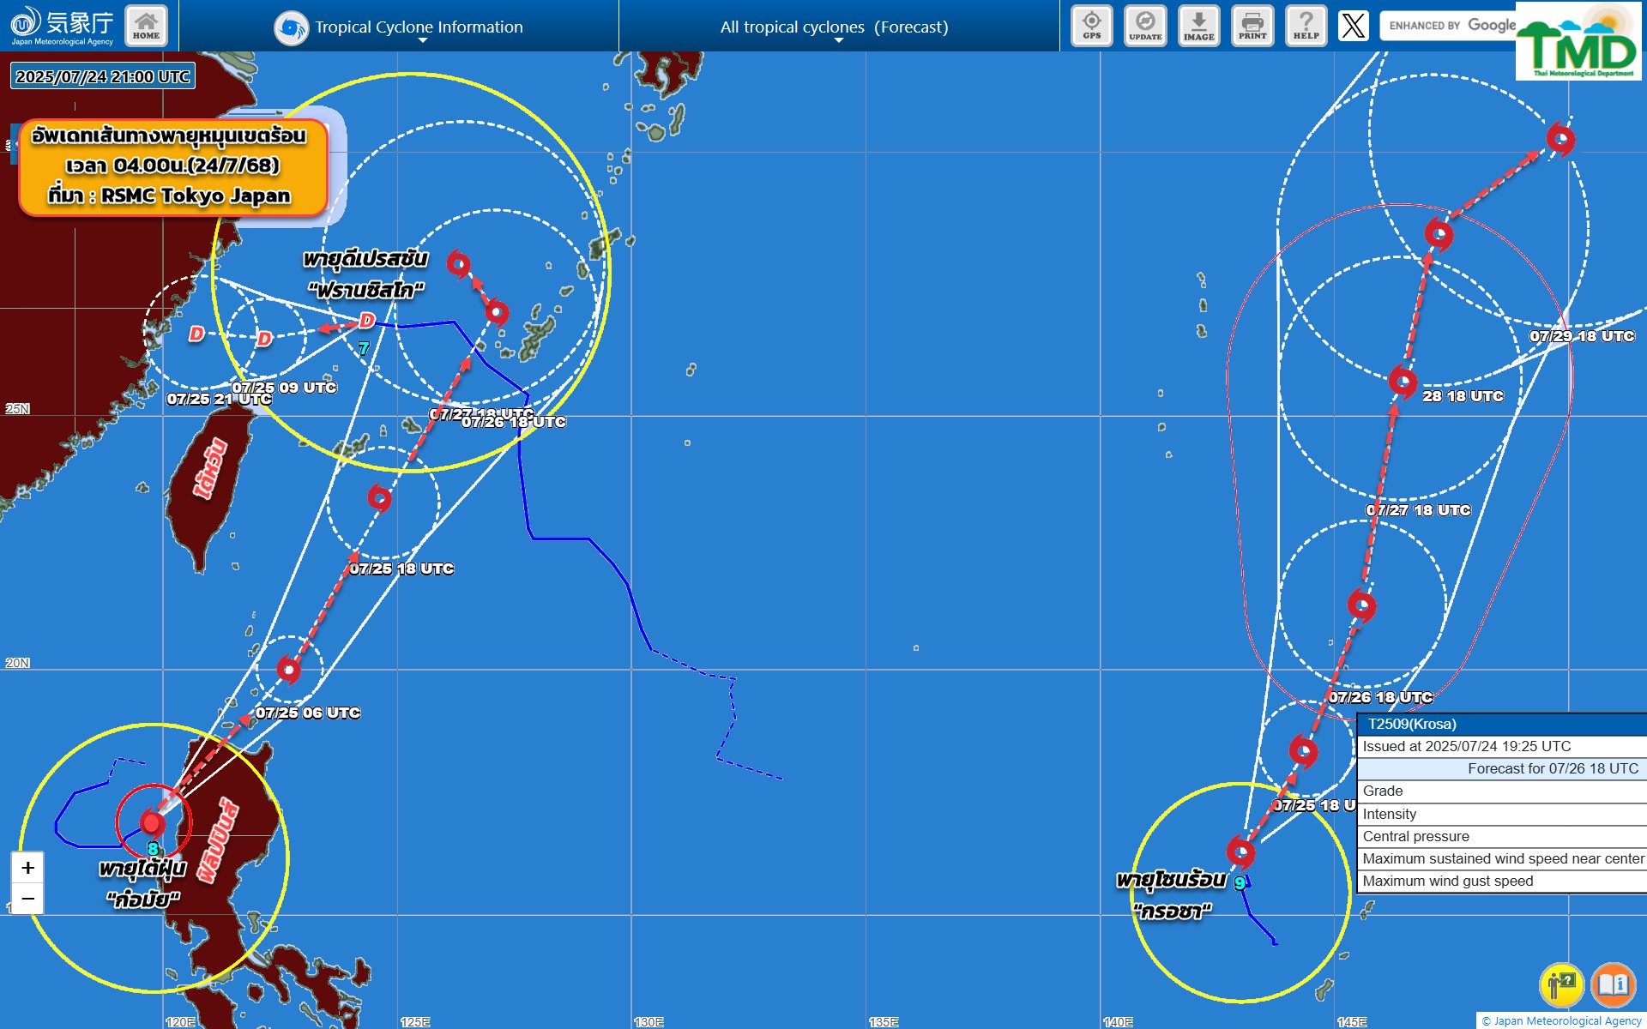Click Krosa 07/26 18 UTC forecast point
The height and width of the screenshot is (1029, 1647).
point(1361,605)
